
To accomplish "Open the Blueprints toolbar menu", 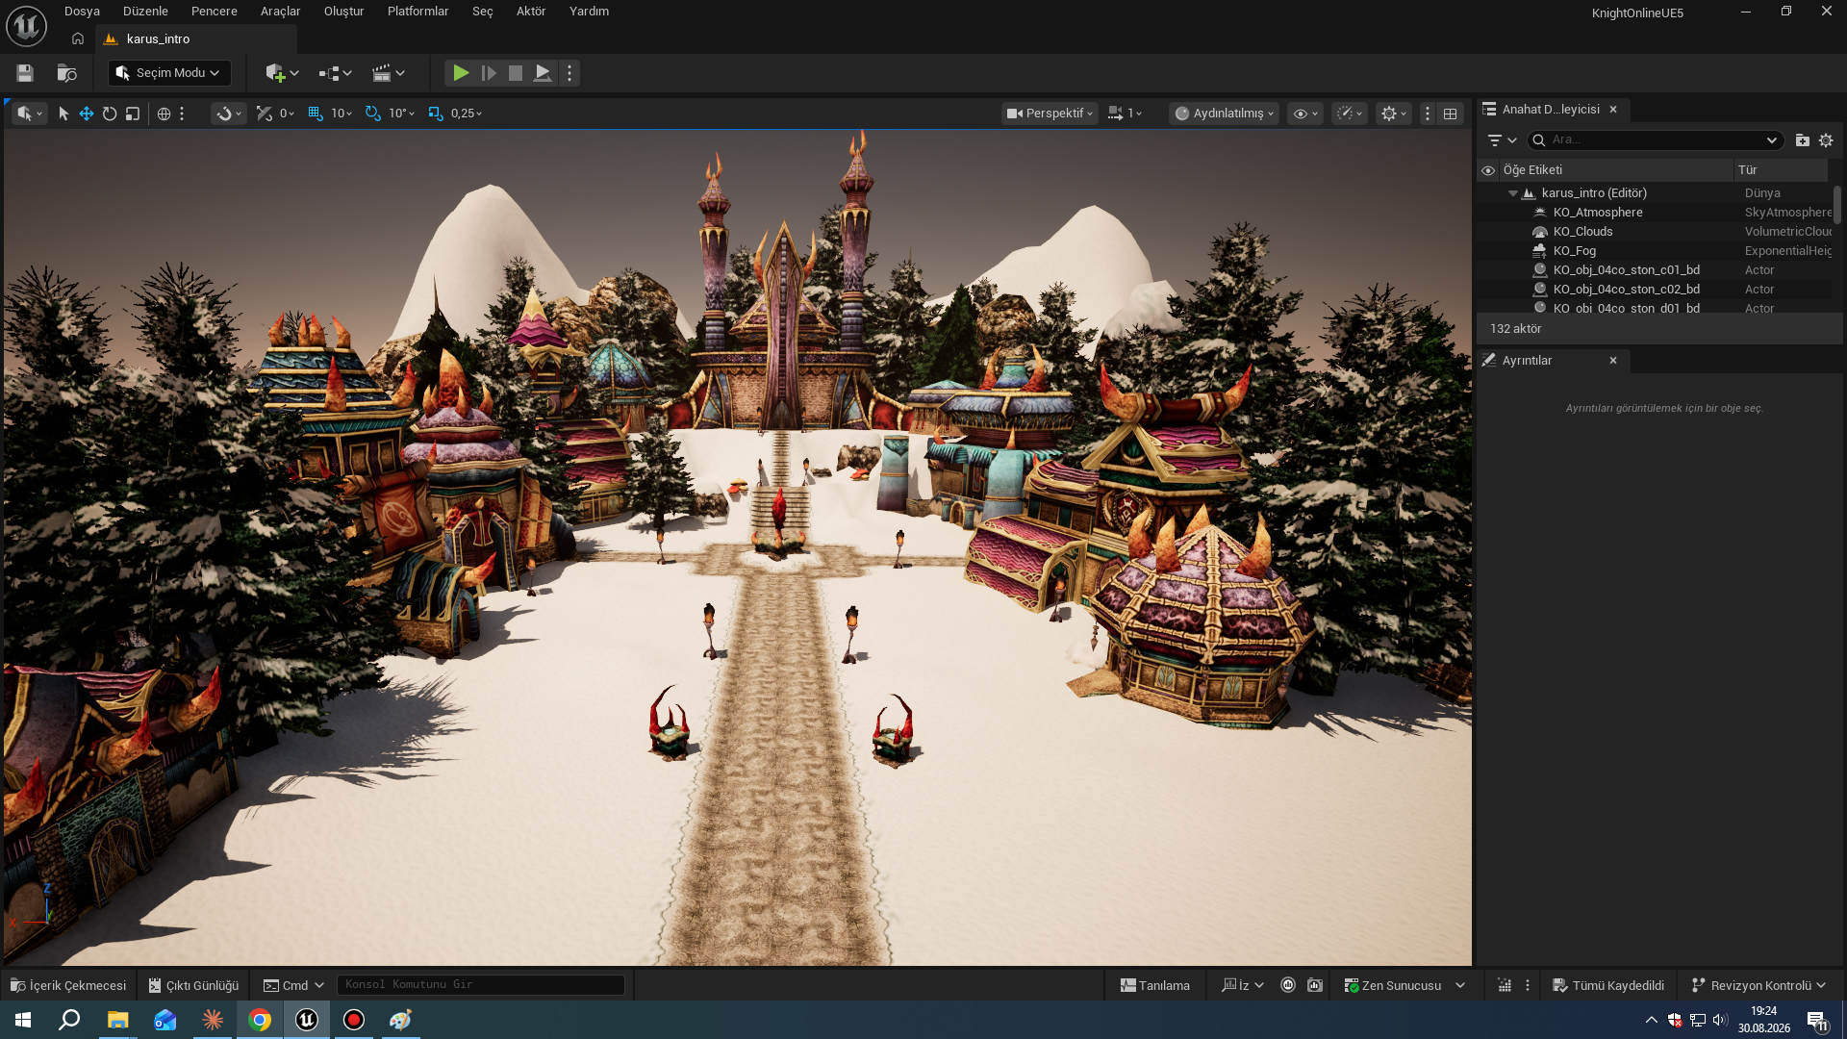I will tap(335, 73).
